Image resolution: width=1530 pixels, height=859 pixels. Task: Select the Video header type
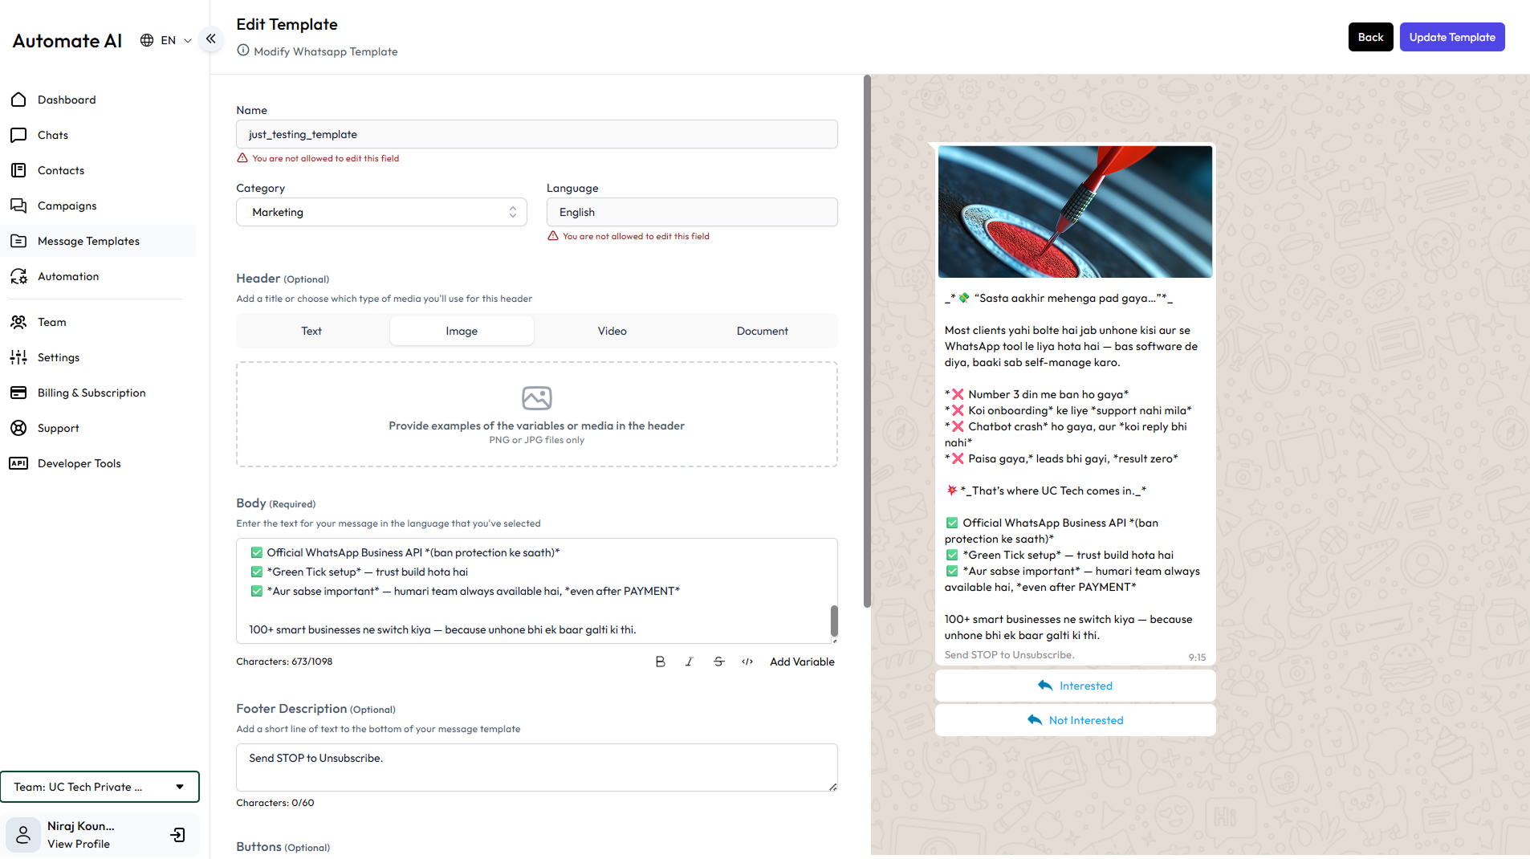click(x=612, y=331)
